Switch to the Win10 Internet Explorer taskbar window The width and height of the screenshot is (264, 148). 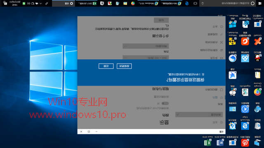172,3
